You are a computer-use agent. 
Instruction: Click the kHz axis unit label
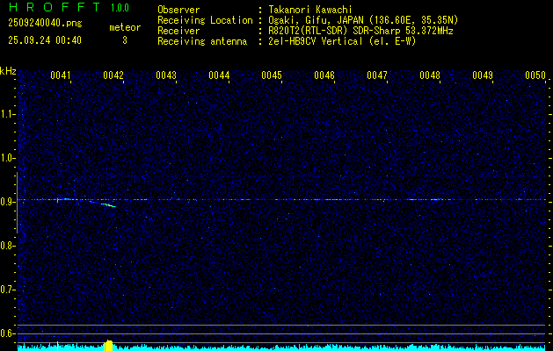tap(8, 71)
